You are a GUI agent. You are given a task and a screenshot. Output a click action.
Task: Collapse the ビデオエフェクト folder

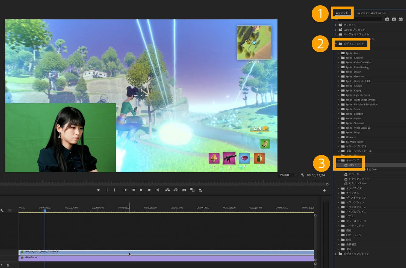click(336, 43)
